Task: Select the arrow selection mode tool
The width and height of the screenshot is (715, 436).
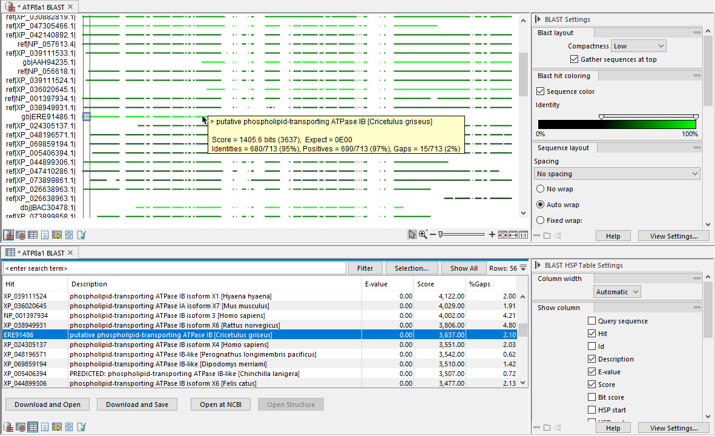Action: [412, 235]
